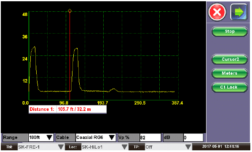This screenshot has height=152, width=252.
Task: Select the 180ft range field
Action: (41, 138)
